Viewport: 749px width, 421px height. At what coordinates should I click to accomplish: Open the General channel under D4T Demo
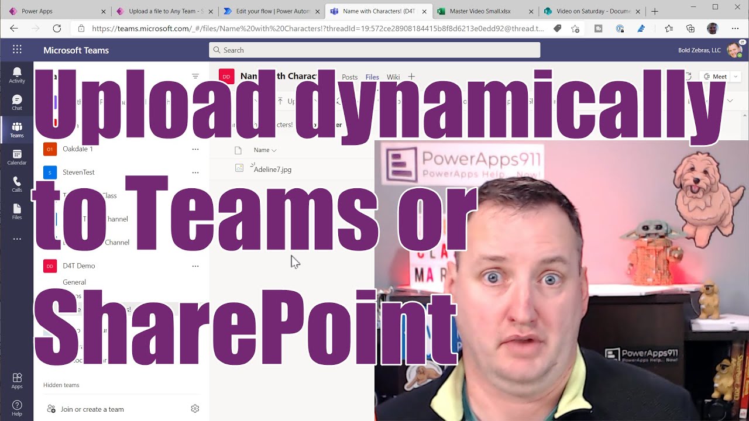coord(74,282)
